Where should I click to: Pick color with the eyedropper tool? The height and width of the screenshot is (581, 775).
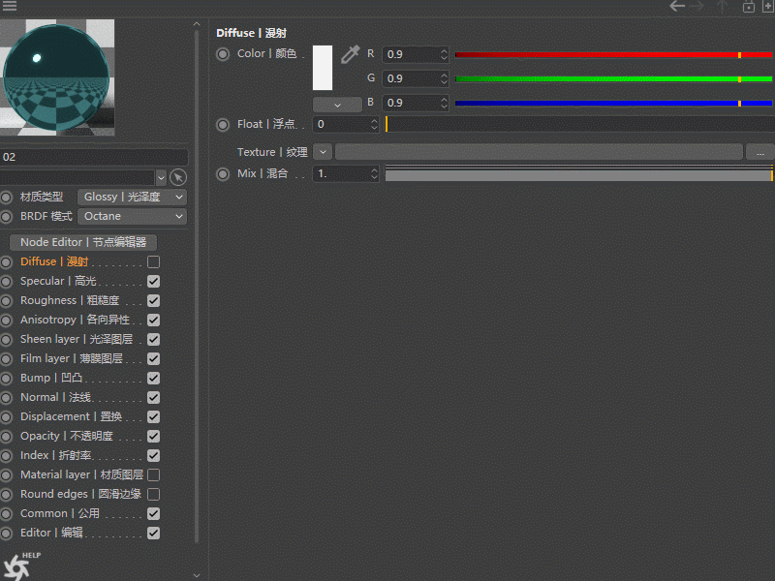pos(350,54)
